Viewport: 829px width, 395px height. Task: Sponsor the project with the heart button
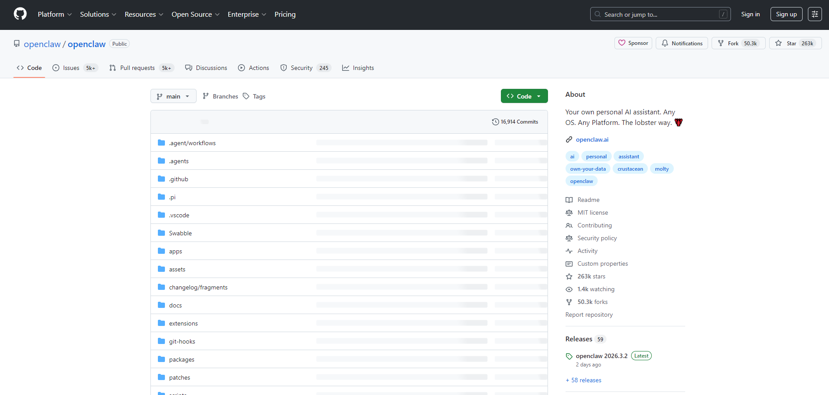click(x=633, y=43)
